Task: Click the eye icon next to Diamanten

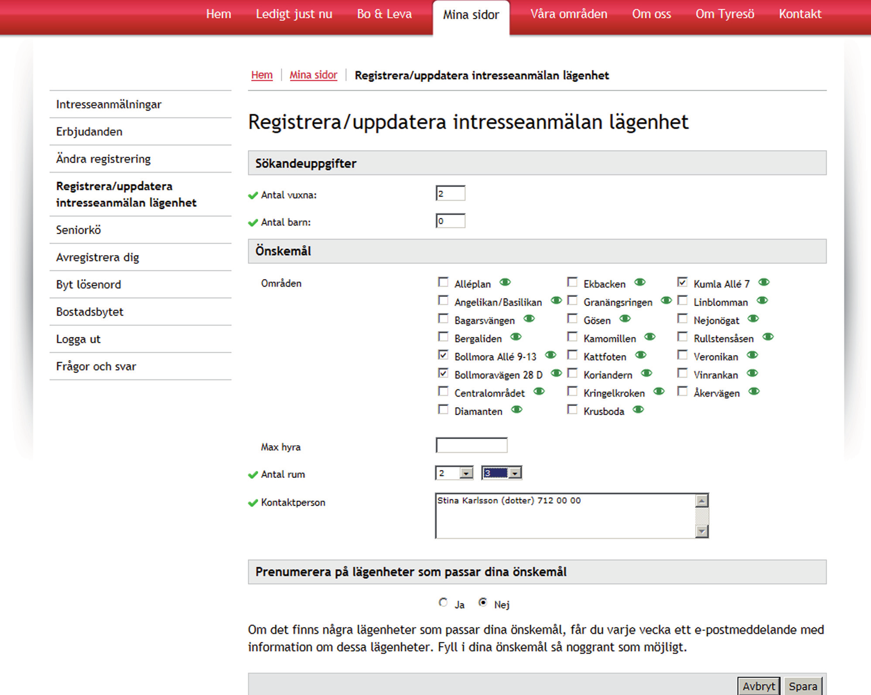Action: pyautogui.click(x=517, y=409)
